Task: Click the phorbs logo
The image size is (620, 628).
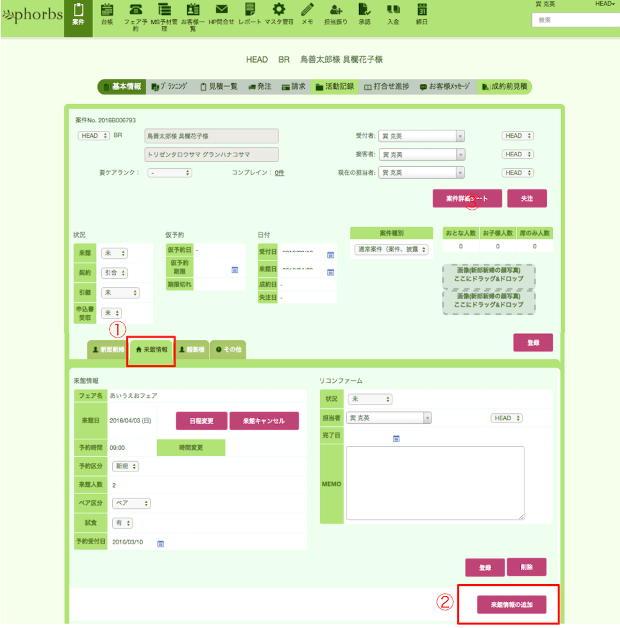Action: [x=33, y=15]
